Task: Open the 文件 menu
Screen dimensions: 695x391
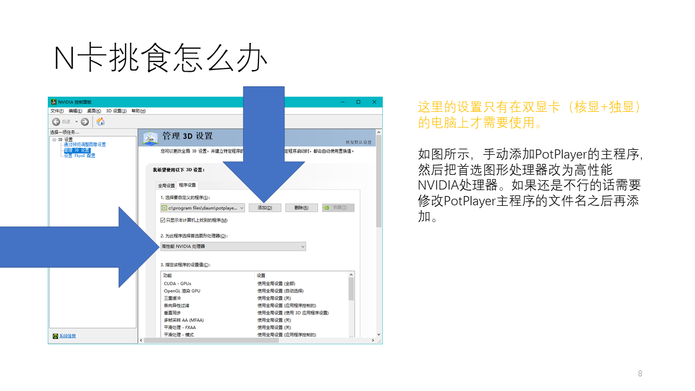Action: (56, 111)
